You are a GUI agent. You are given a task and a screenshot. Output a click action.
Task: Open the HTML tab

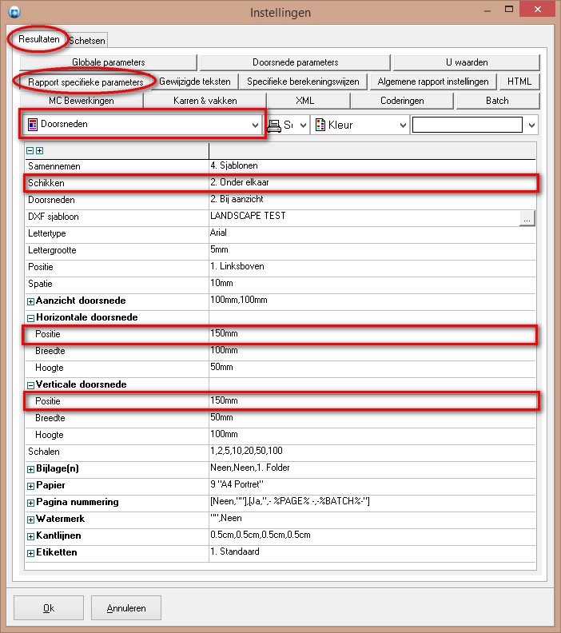coord(519,82)
